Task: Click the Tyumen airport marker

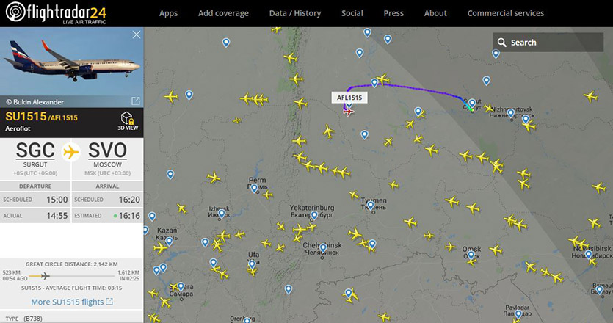Action: pos(371,205)
